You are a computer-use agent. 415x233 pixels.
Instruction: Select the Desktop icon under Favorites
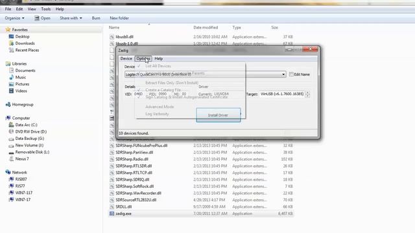11,36
